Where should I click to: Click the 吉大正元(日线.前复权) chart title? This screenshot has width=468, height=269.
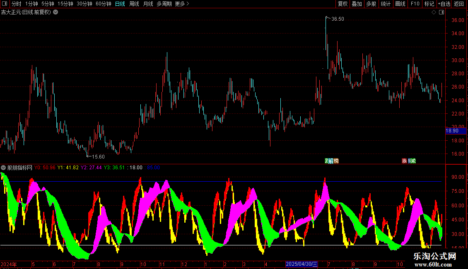(26, 12)
